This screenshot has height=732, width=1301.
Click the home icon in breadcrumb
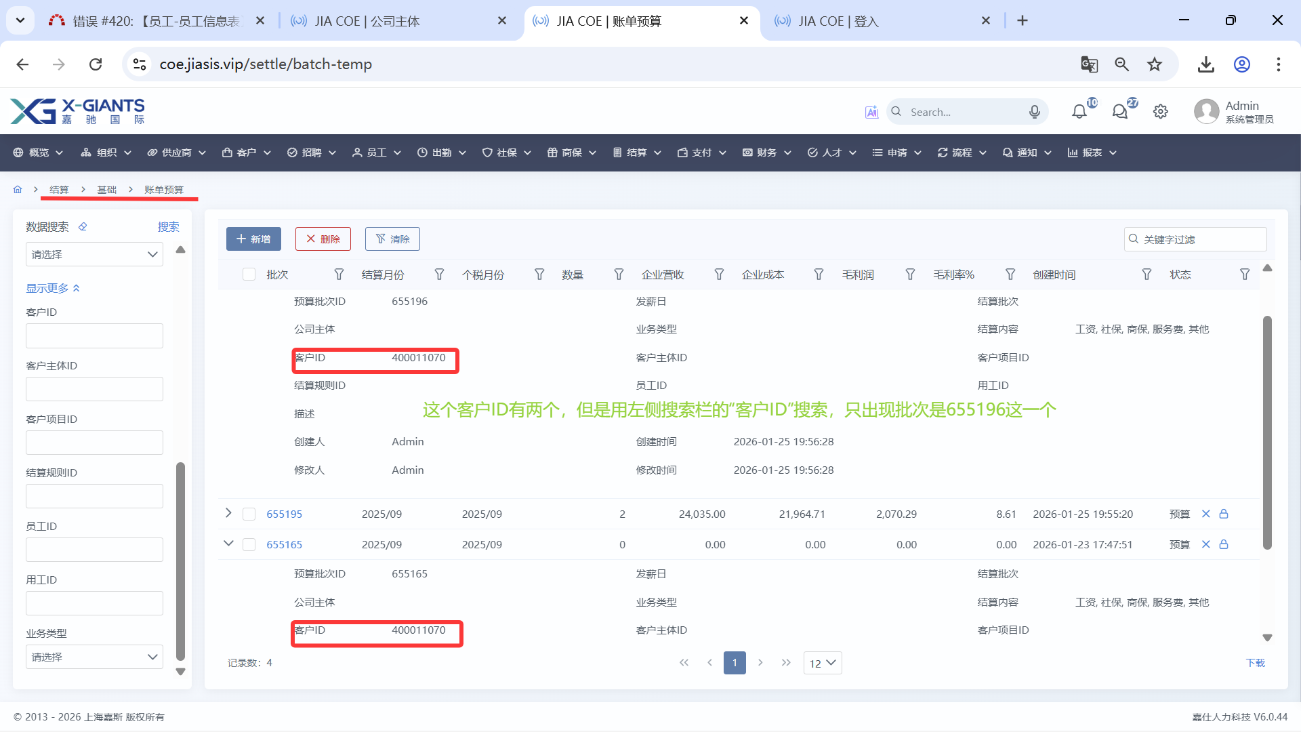pos(18,190)
